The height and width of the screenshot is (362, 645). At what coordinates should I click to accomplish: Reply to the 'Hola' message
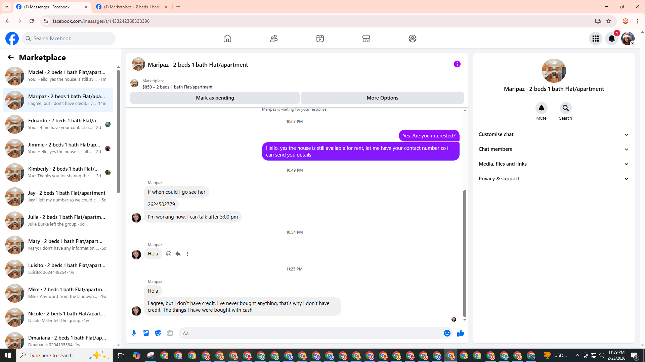pos(178,254)
